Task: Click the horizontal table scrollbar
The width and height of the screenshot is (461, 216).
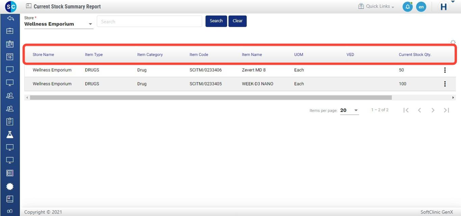Action: (211, 98)
